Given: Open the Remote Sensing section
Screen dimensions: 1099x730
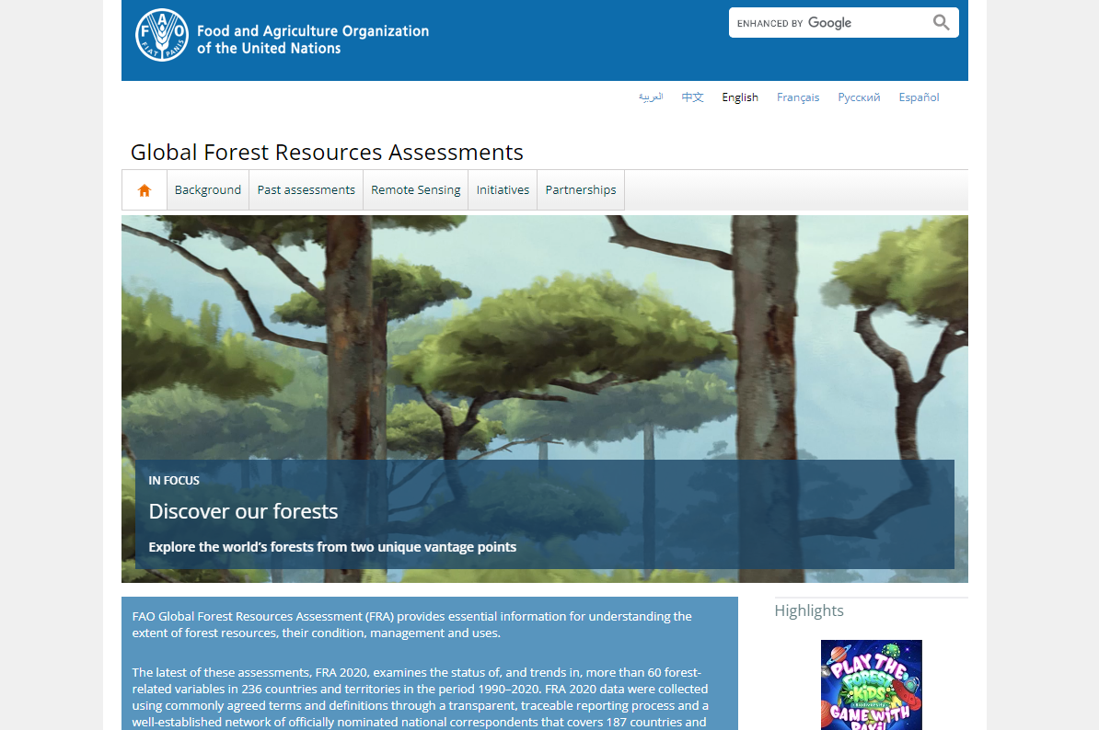Looking at the screenshot, I should pyautogui.click(x=415, y=189).
